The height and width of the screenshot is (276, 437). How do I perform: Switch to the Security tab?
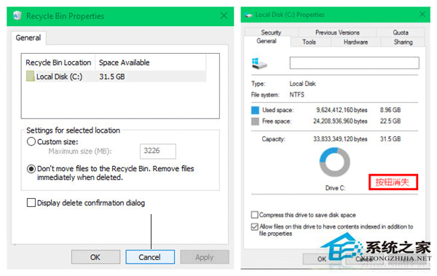[271, 32]
